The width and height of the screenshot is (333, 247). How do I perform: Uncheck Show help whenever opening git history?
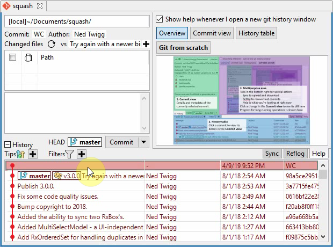pos(160,19)
